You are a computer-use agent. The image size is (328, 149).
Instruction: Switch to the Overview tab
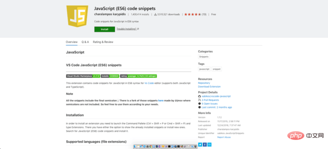[x=72, y=42]
